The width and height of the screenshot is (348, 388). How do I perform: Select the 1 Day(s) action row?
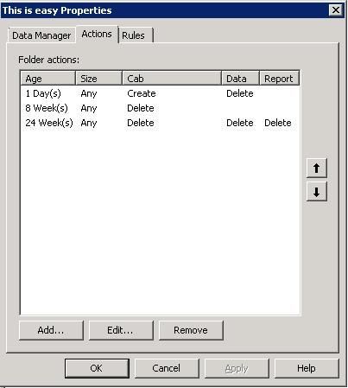pyautogui.click(x=161, y=93)
